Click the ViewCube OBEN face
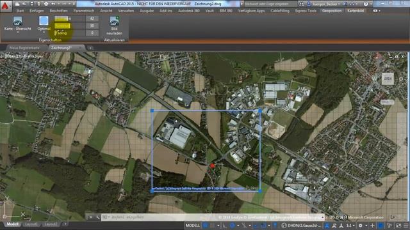Viewport: 410px width, 230px height. point(388,79)
